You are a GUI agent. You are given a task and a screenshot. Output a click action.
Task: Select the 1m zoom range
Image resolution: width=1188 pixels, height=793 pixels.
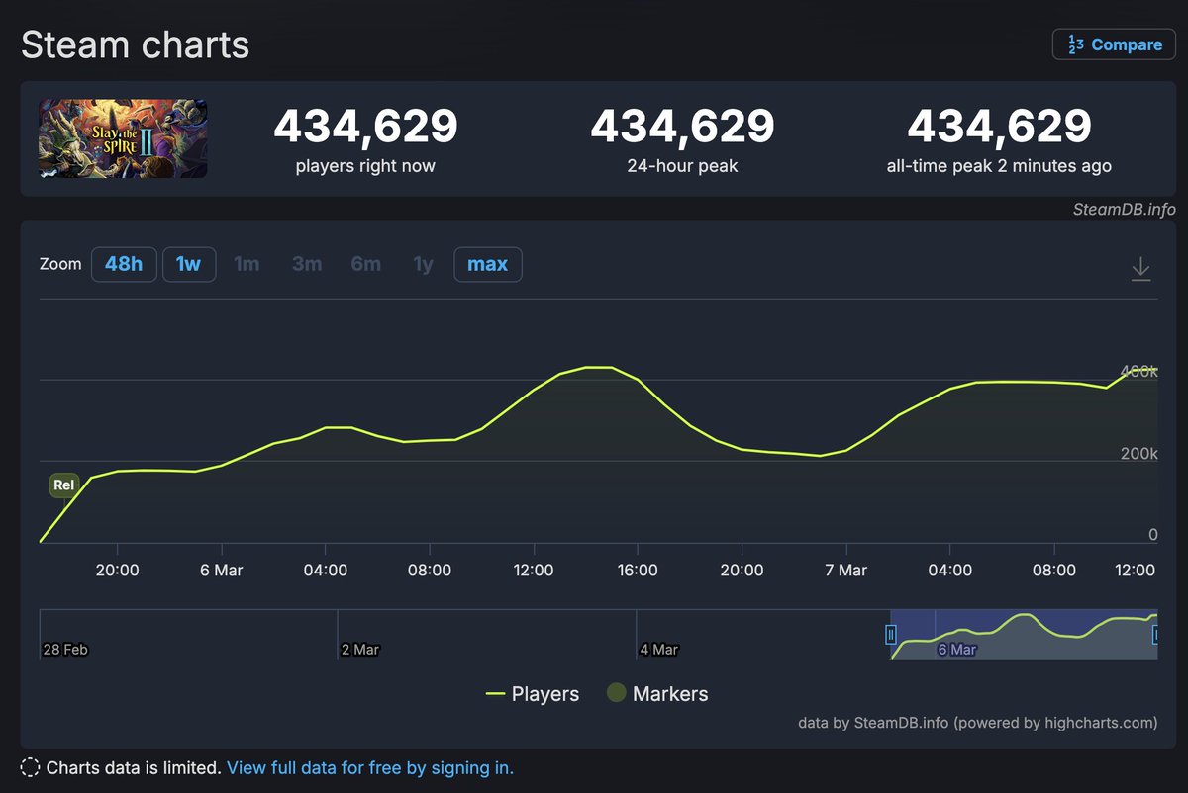pos(247,264)
